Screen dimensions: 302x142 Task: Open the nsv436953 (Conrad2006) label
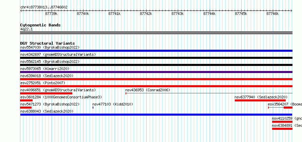[148, 90]
